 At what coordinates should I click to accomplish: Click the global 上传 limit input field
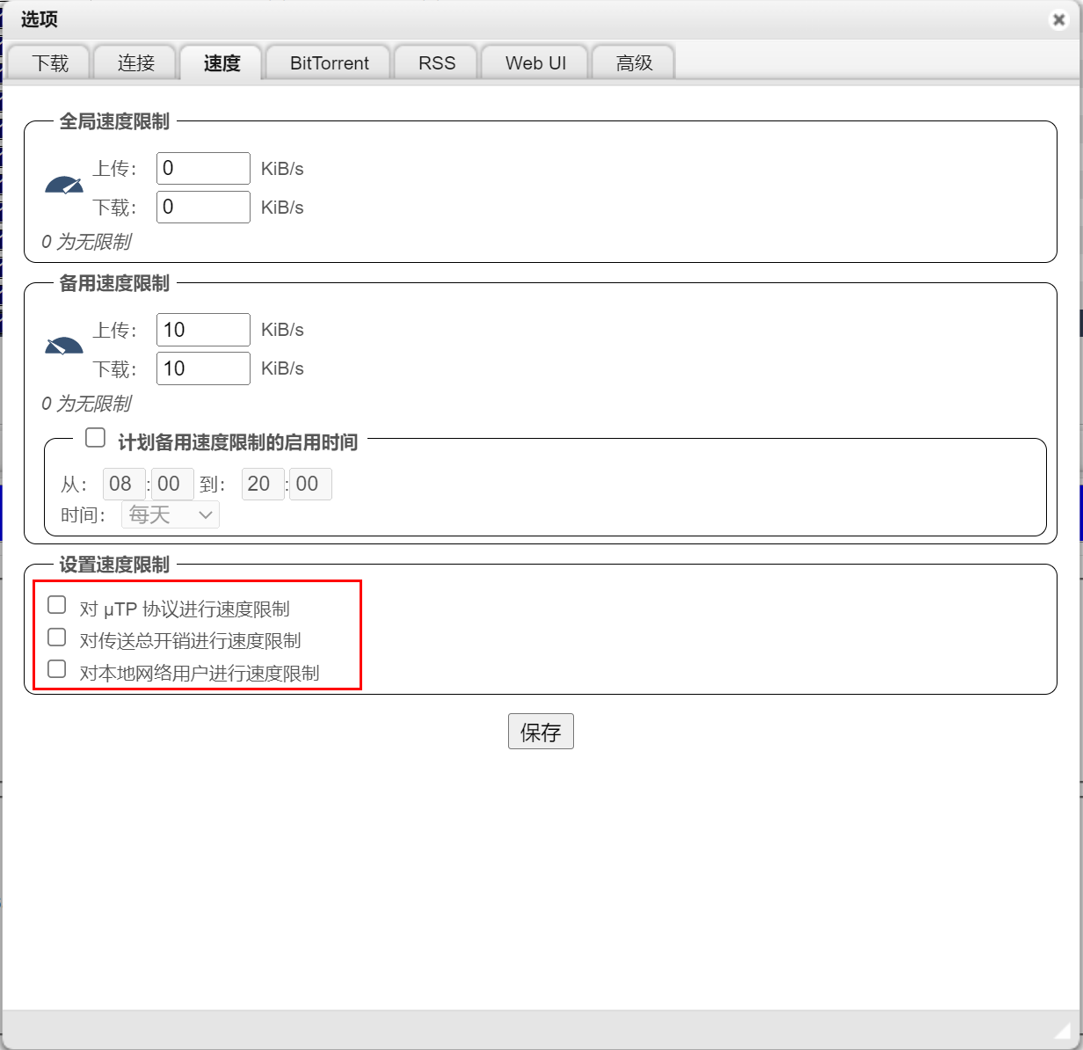click(203, 169)
